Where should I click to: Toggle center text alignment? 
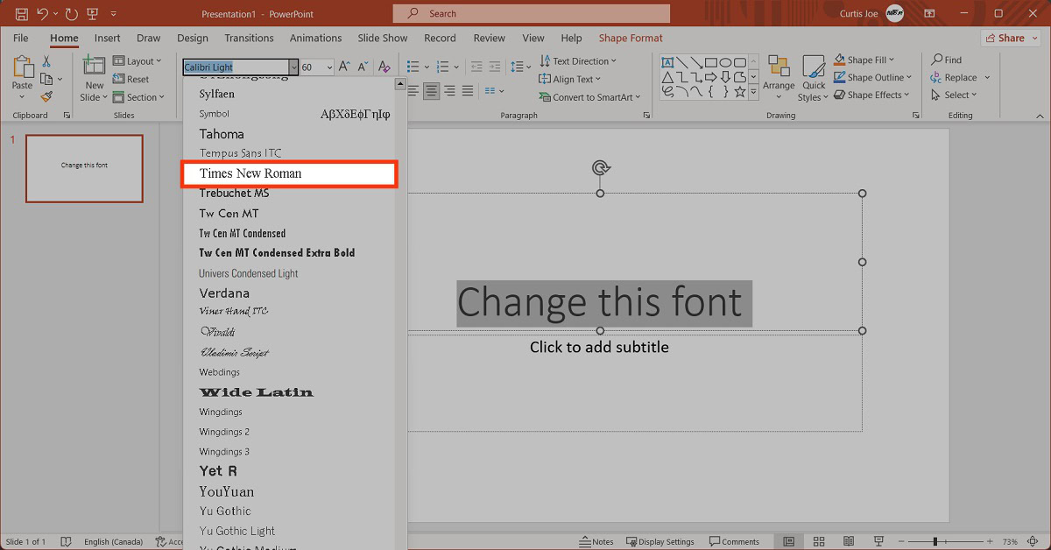click(x=432, y=91)
